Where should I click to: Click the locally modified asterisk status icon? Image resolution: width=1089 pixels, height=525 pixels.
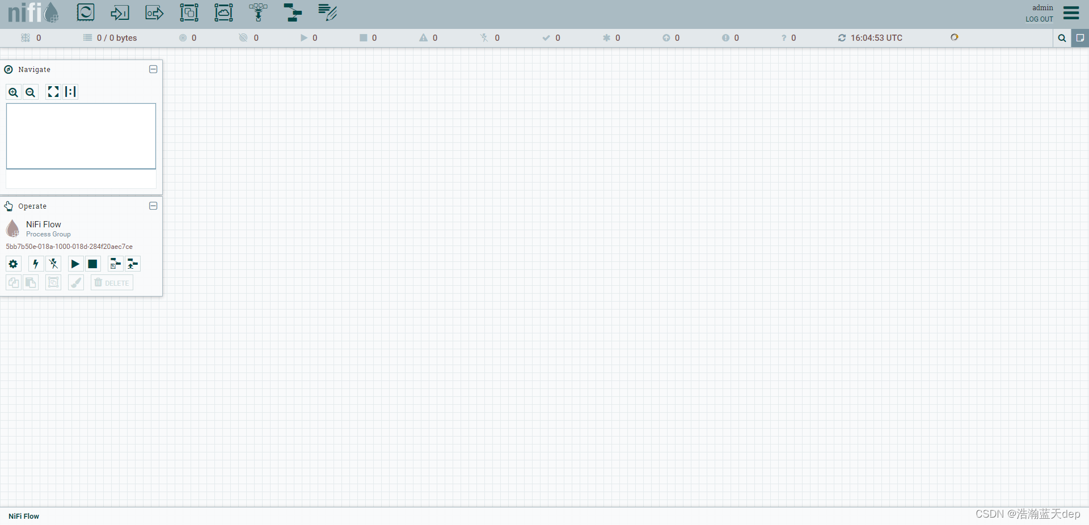click(x=606, y=38)
